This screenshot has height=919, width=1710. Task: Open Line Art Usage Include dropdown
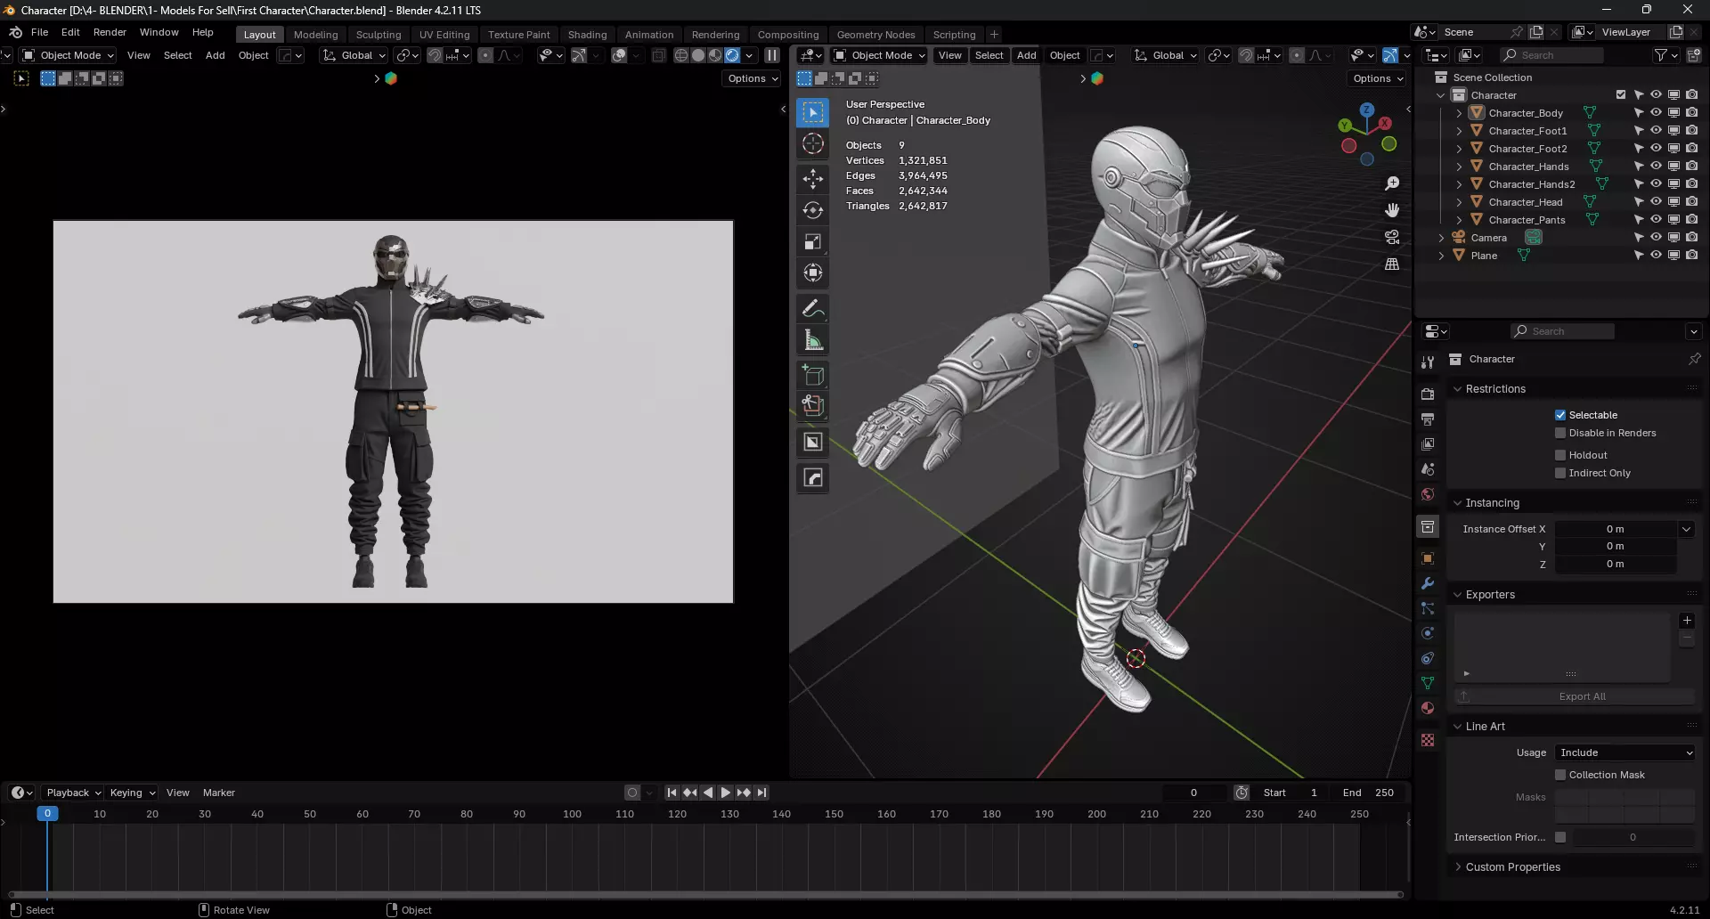point(1625,752)
